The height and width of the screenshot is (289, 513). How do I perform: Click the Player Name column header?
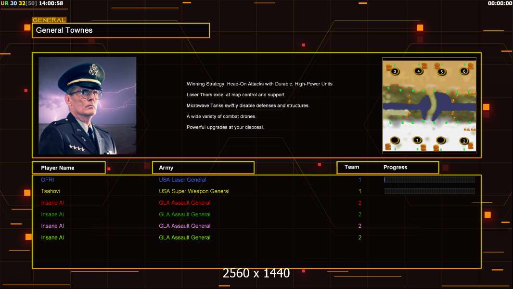tap(69, 168)
